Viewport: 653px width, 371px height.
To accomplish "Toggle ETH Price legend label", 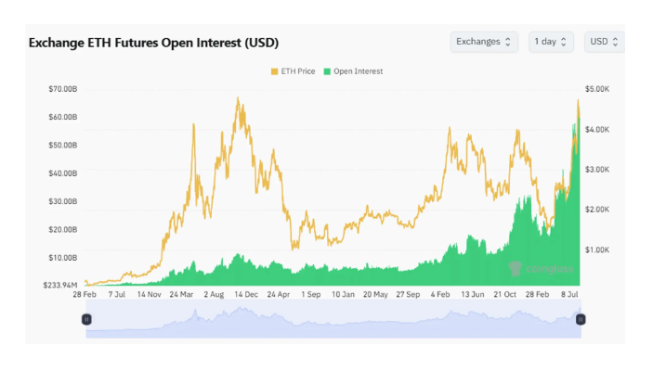I will 296,71.
